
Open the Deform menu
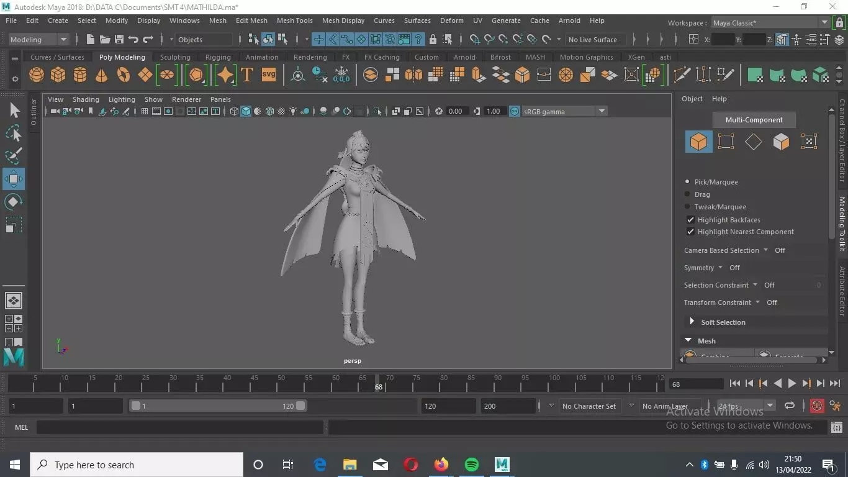(x=452, y=20)
